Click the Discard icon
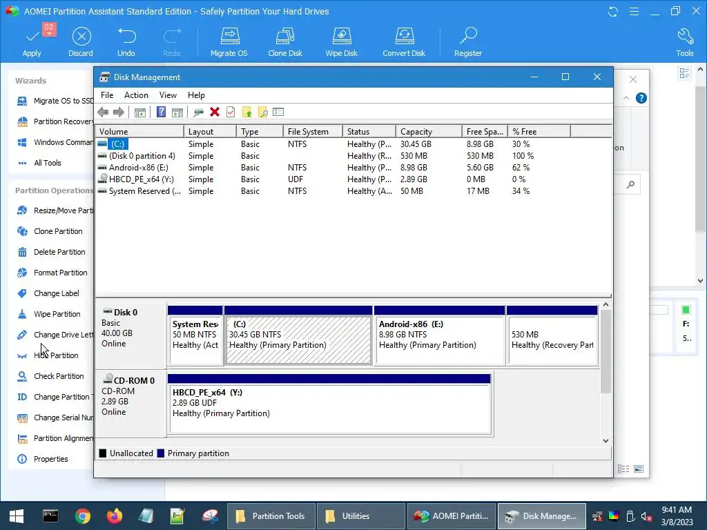This screenshot has width=707, height=530. tap(81, 36)
